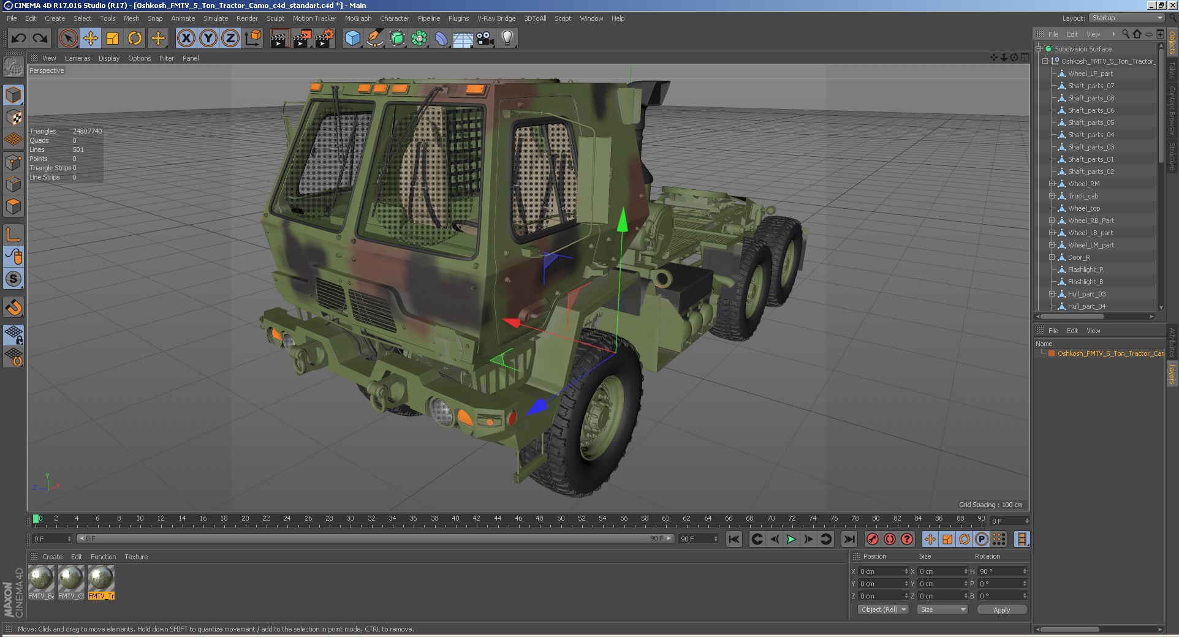
Task: Toggle coordinate system icon
Action: point(252,39)
